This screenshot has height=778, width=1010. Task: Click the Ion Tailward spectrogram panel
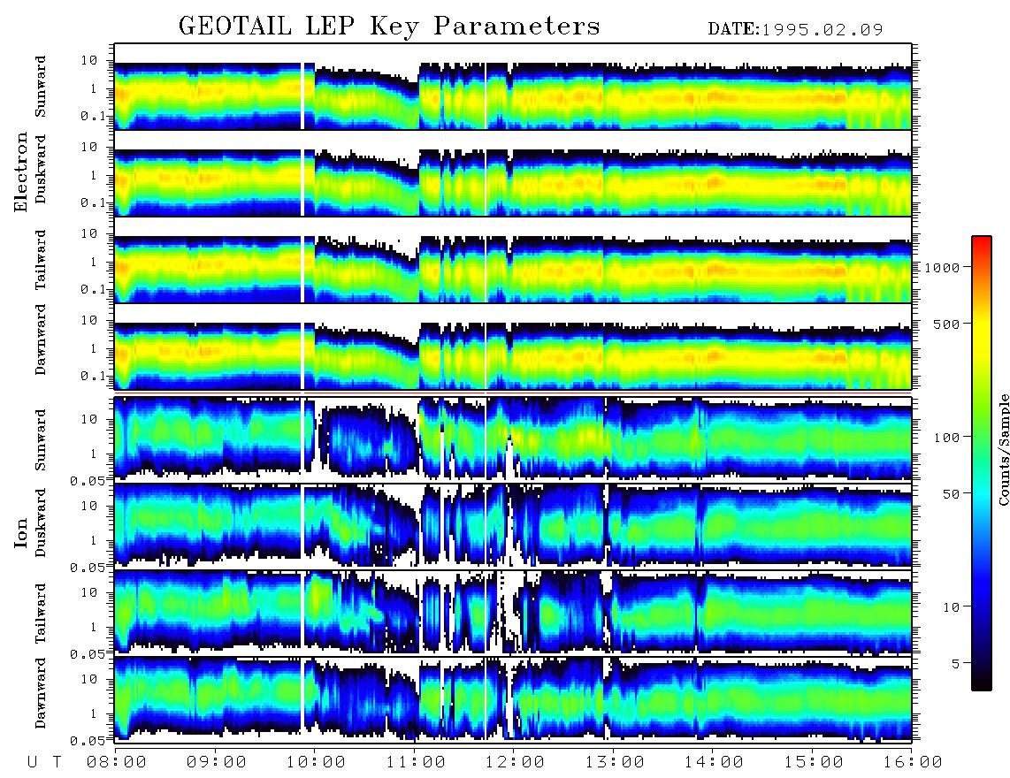pyautogui.click(x=513, y=614)
